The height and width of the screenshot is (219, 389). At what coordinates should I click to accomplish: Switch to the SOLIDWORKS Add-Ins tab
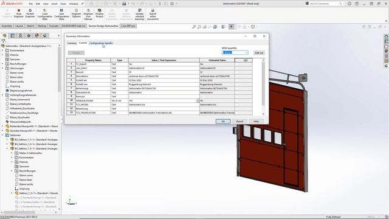[x=74, y=26]
